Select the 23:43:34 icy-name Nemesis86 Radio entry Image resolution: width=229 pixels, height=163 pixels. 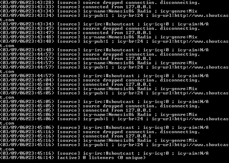pos(99,11)
